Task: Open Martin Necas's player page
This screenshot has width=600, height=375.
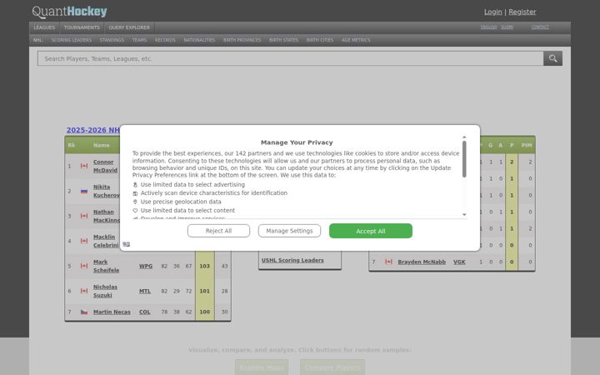Action: (112, 312)
